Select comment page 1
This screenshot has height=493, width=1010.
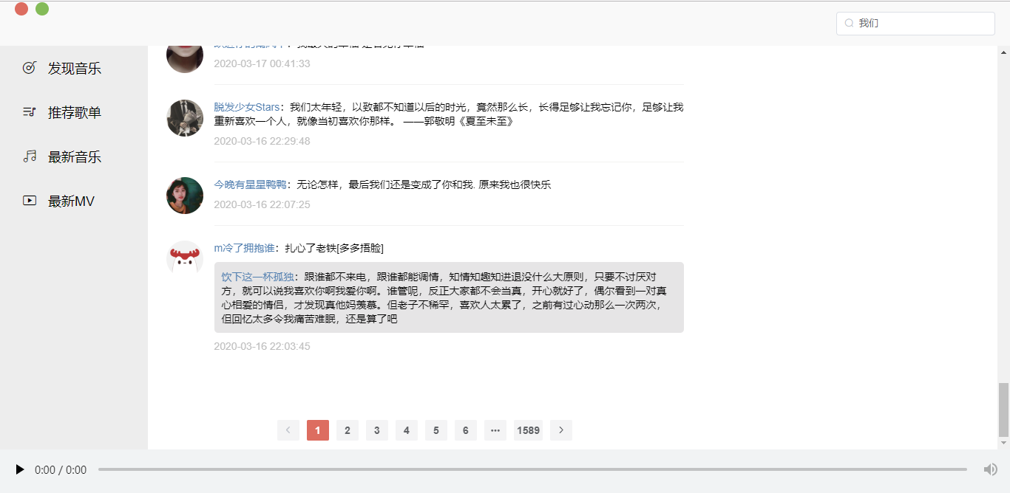click(318, 430)
